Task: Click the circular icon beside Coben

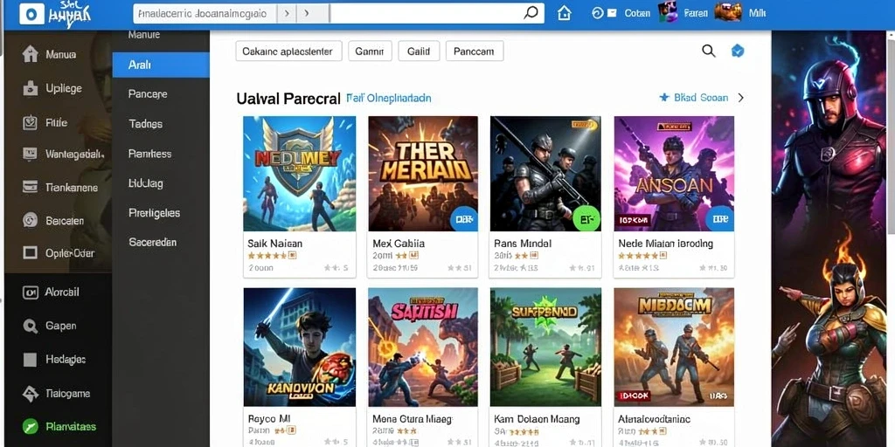Action: [x=598, y=12]
